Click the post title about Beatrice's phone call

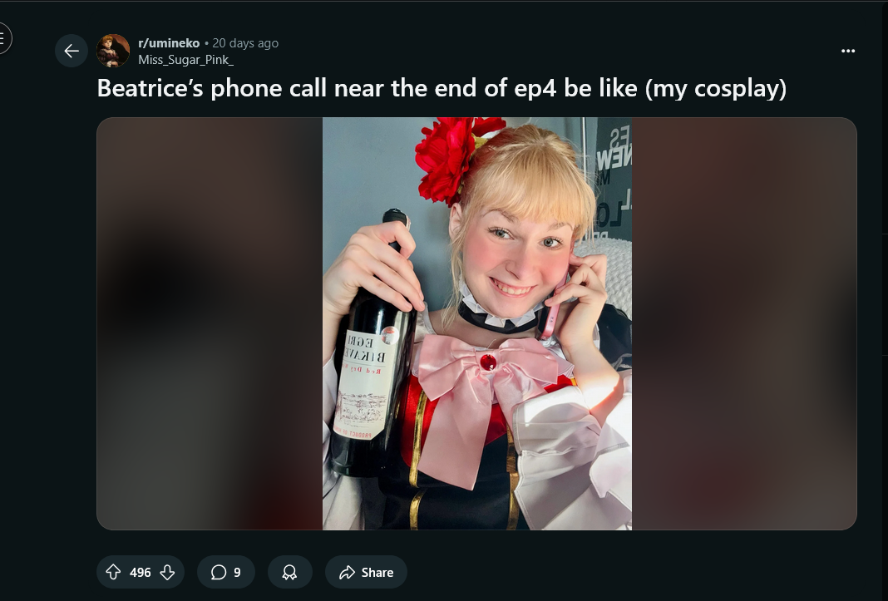(x=442, y=88)
